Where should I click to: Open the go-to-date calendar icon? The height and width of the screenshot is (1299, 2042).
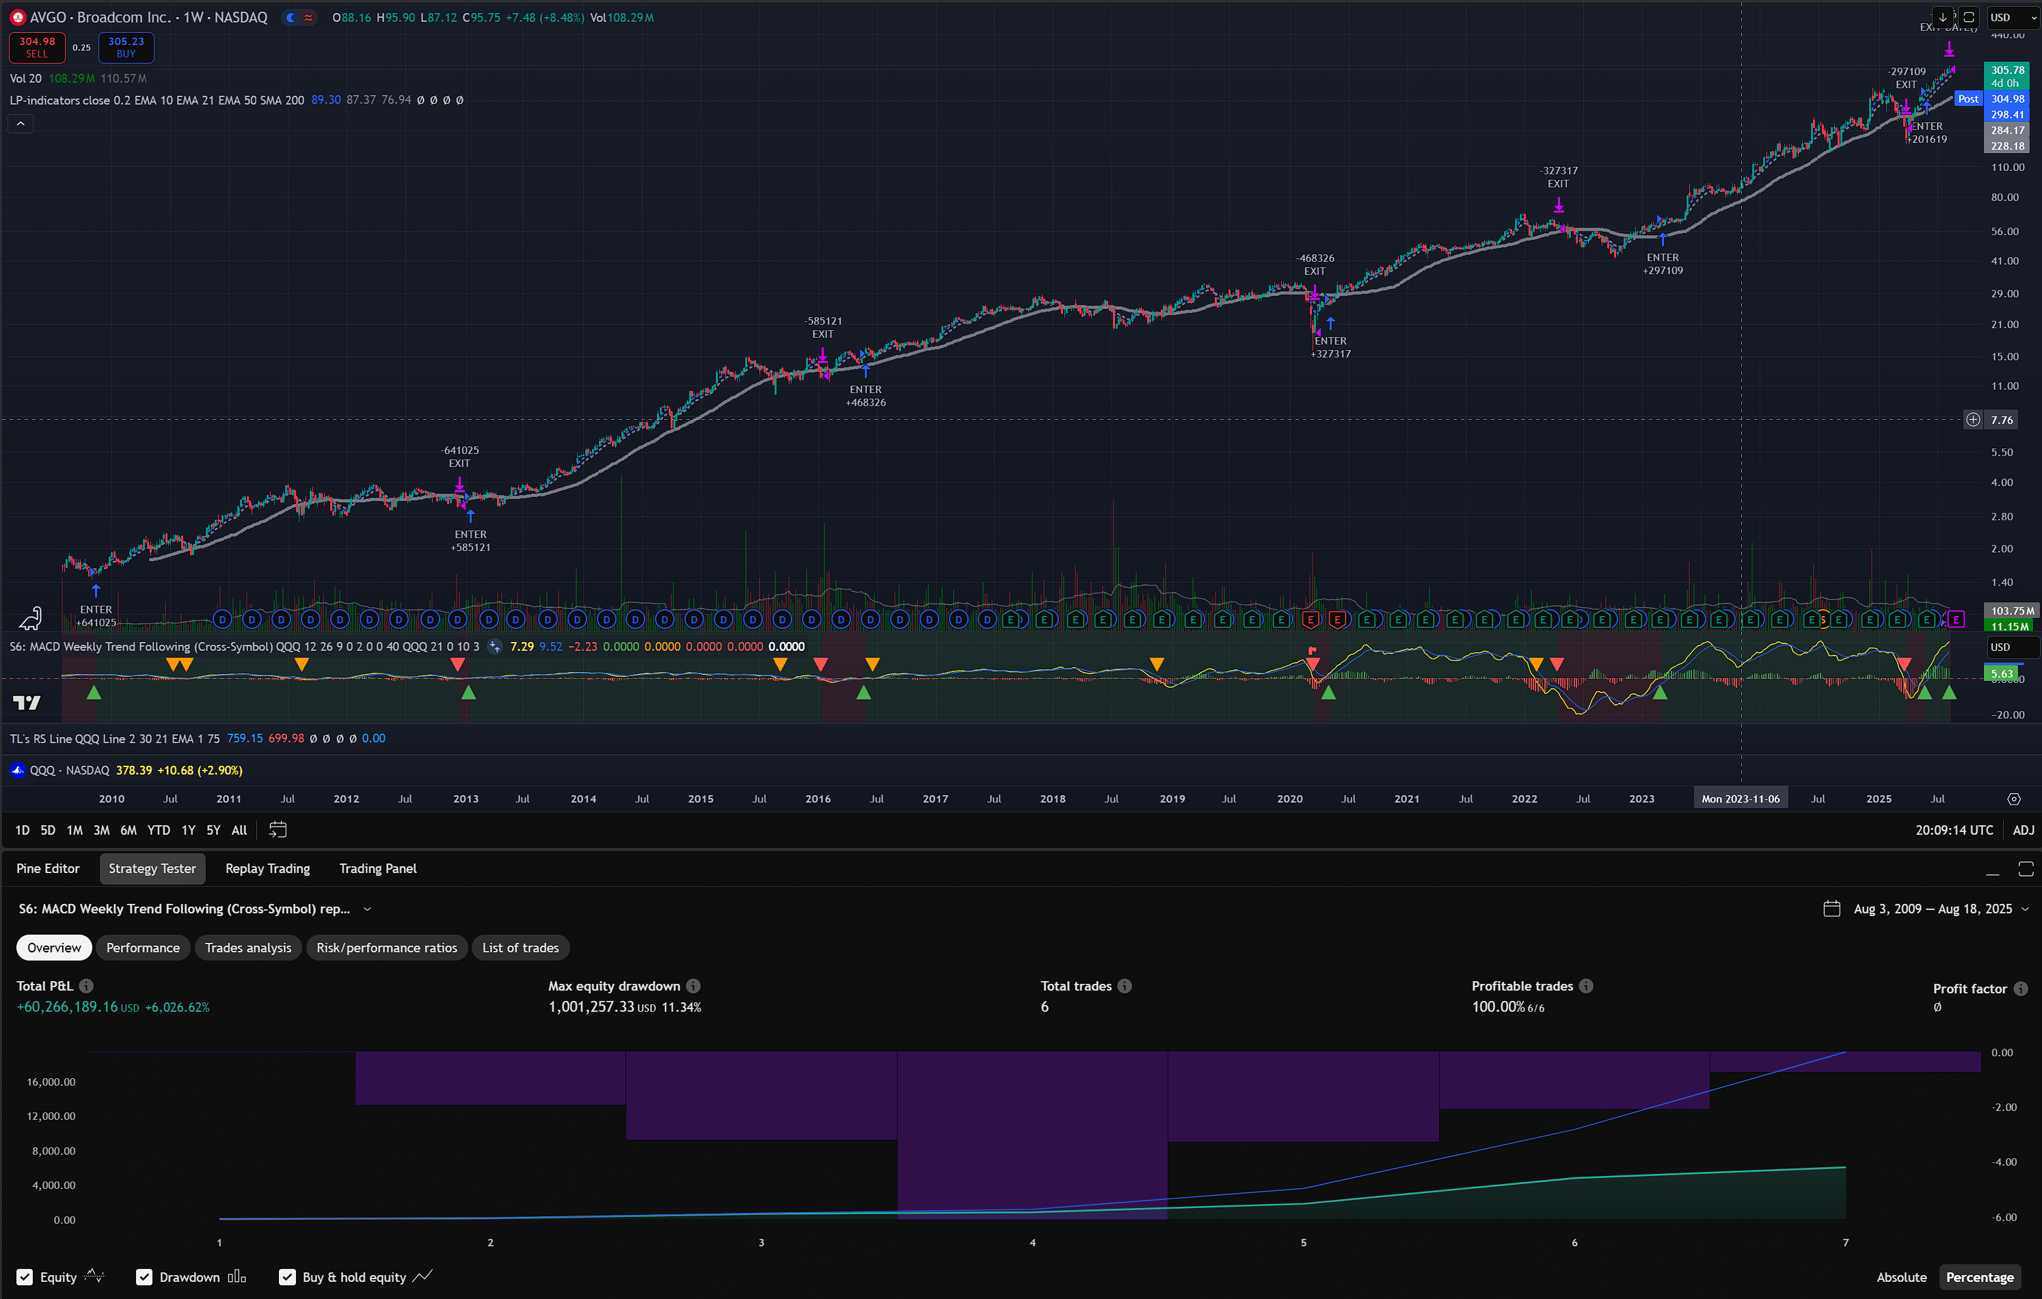278,829
